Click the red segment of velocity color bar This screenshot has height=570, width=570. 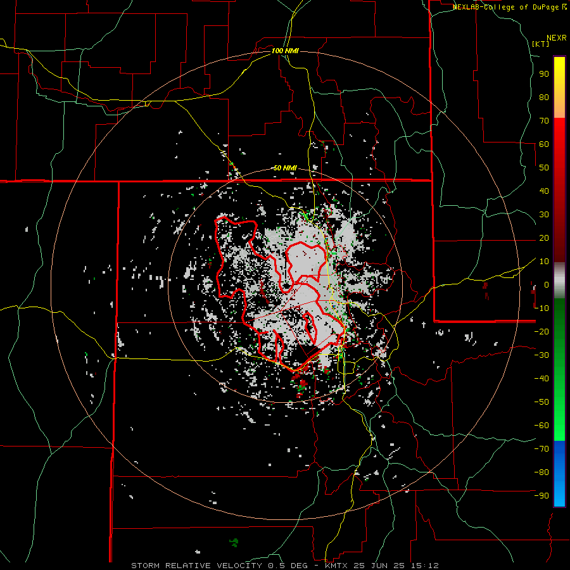(559, 190)
